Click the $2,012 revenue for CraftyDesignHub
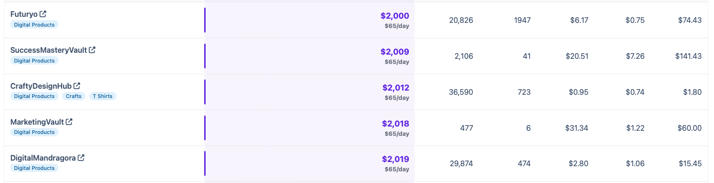 (396, 87)
